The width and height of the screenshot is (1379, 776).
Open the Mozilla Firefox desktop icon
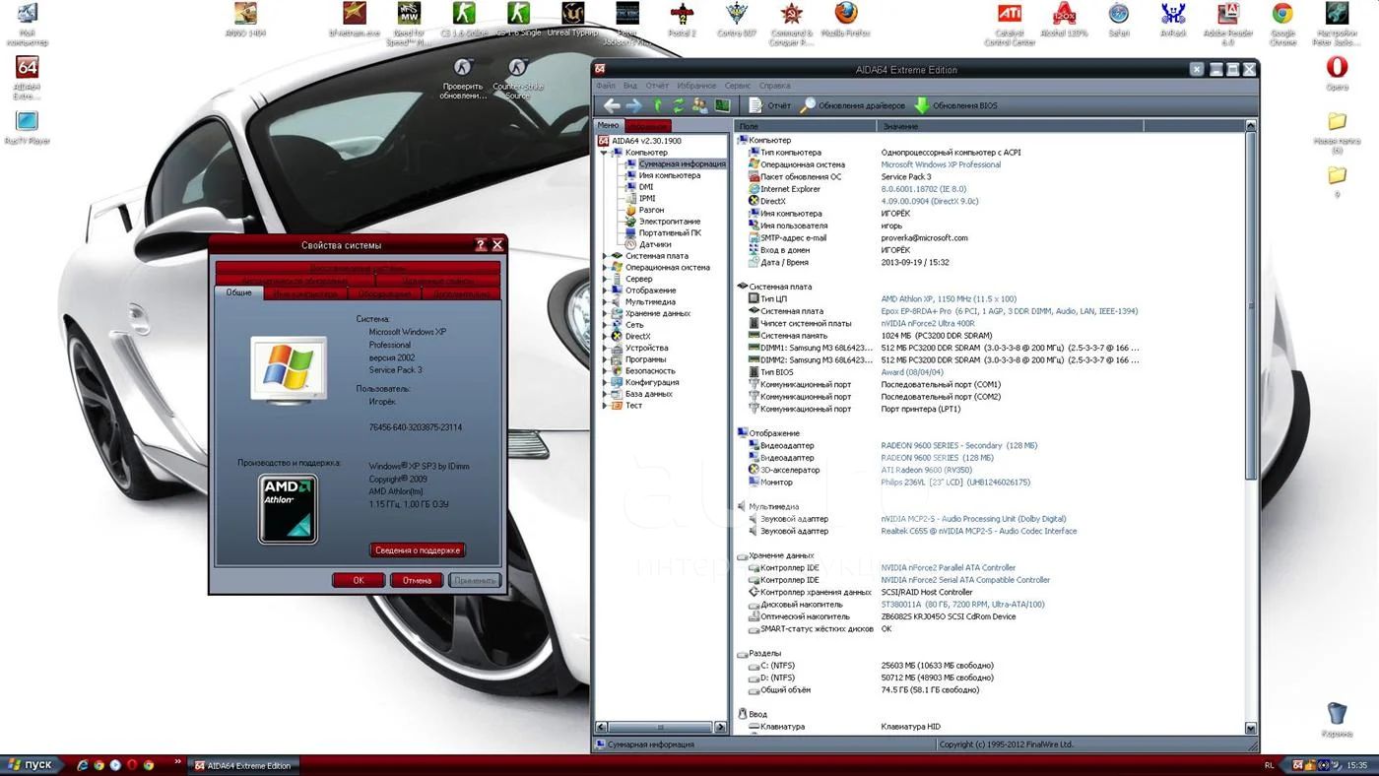(x=845, y=20)
